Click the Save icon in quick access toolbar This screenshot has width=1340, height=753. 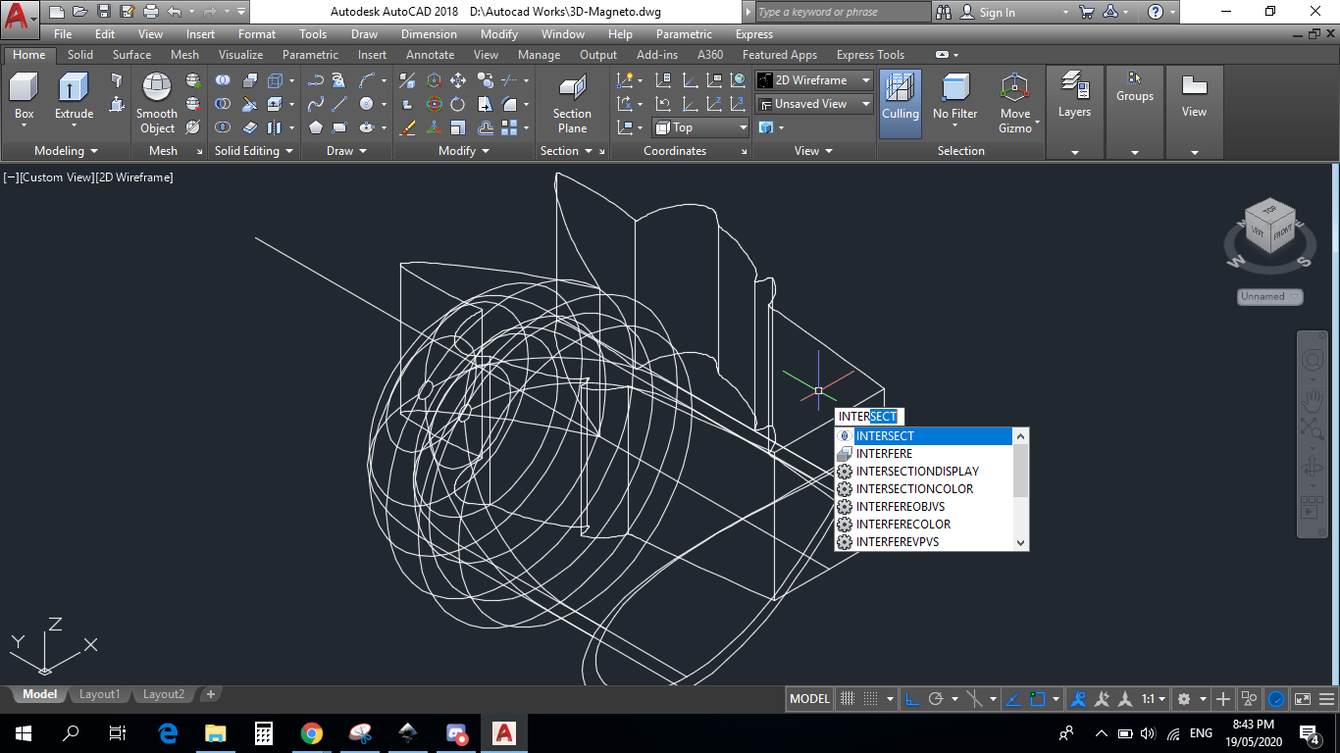click(x=104, y=12)
